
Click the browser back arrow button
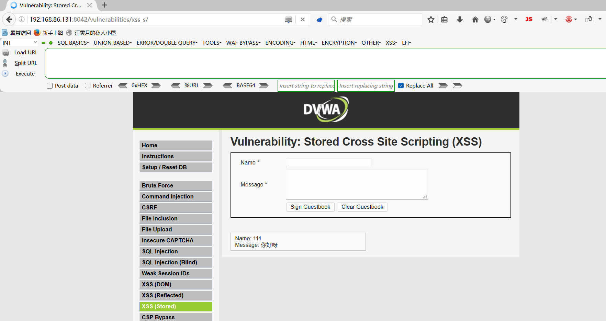coord(9,20)
